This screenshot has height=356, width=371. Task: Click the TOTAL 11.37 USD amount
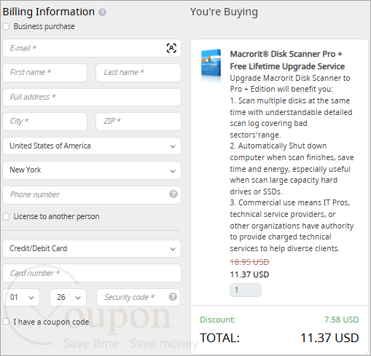pyautogui.click(x=329, y=338)
